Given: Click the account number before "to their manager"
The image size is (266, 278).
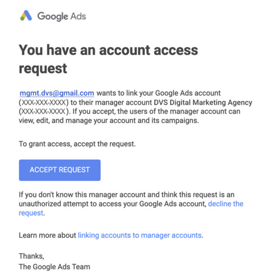Looking at the screenshot, I should pos(44,102).
